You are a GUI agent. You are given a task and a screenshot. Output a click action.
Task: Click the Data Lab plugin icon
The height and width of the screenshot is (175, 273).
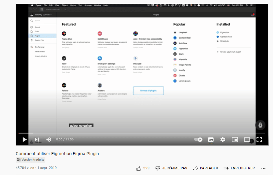[135, 58]
